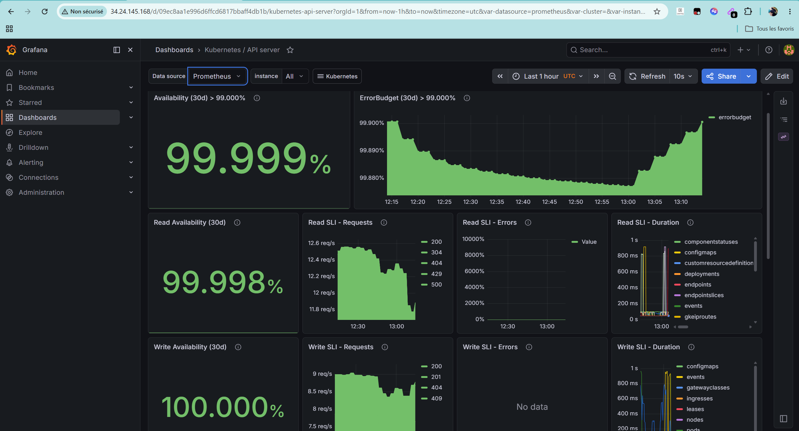Click the Edit dashboard button
The image size is (799, 431).
pos(777,76)
